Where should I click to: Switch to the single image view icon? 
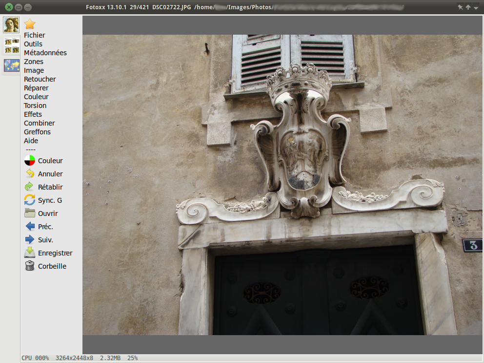tap(11, 24)
